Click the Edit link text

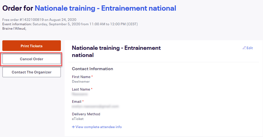click(x=250, y=48)
